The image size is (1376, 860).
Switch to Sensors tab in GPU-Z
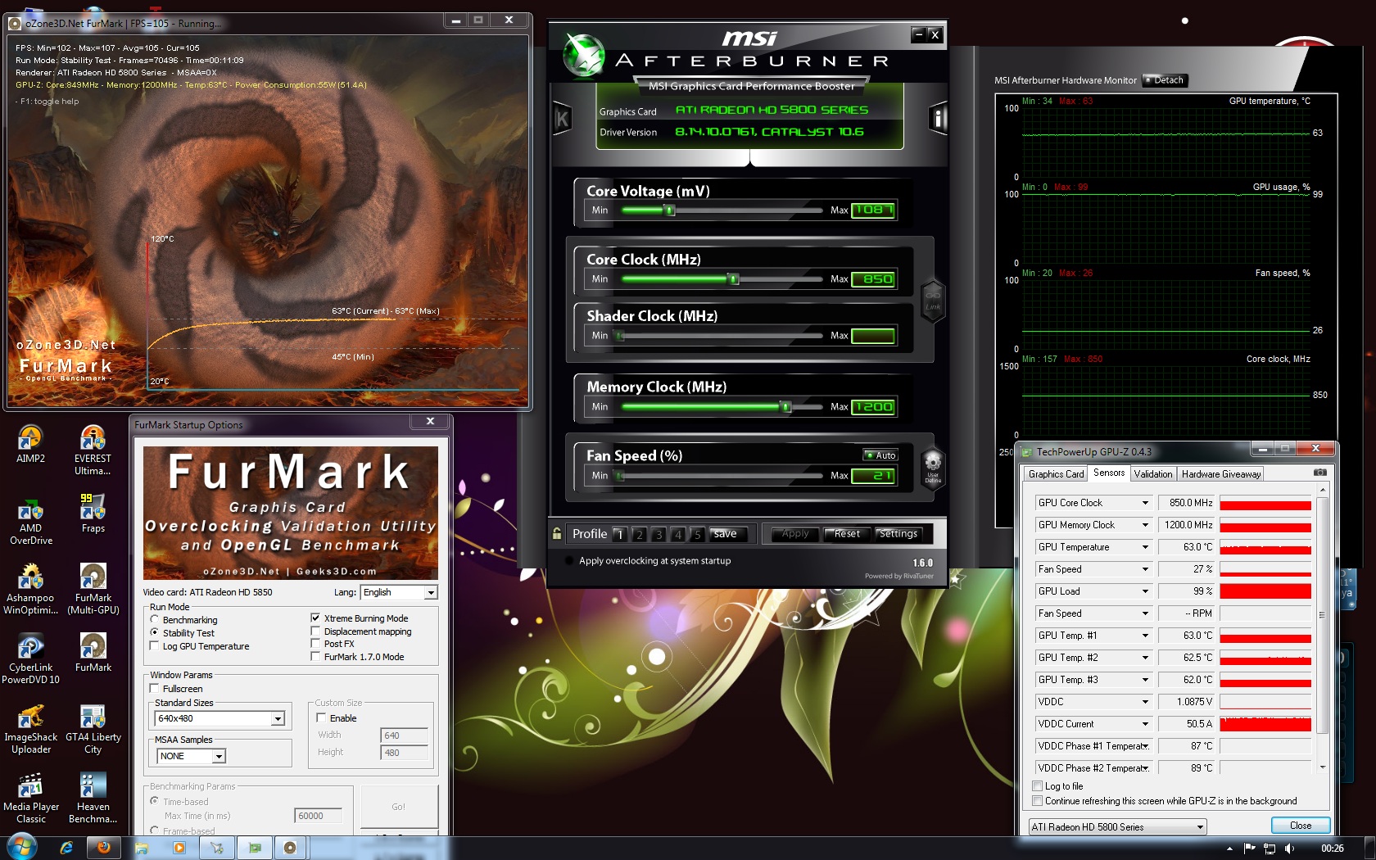(x=1109, y=473)
